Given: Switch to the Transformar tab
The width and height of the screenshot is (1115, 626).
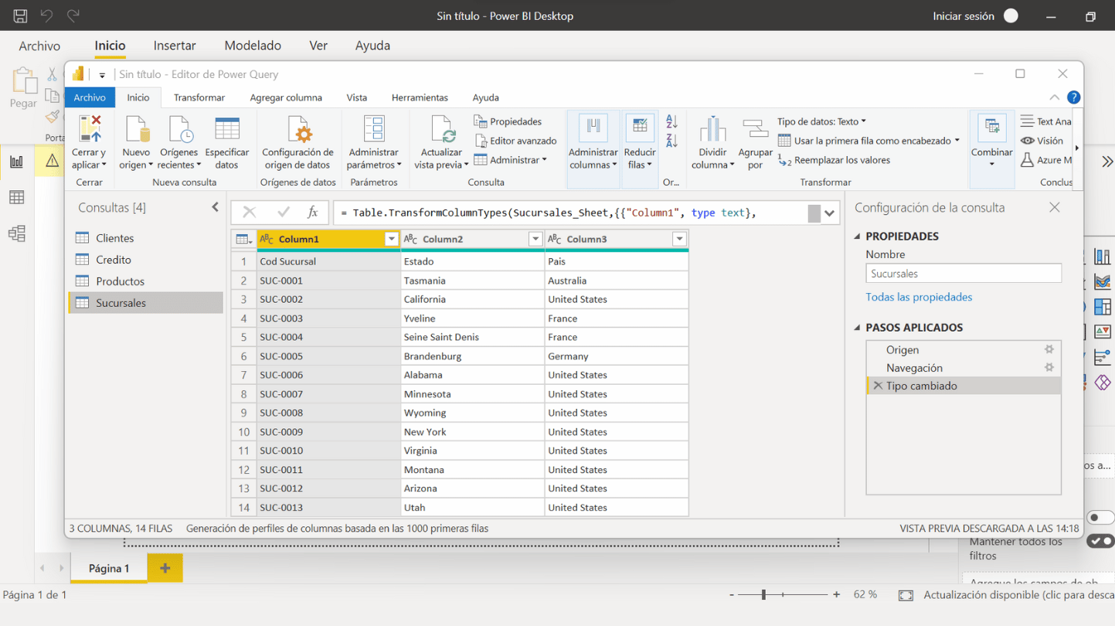Looking at the screenshot, I should [199, 97].
